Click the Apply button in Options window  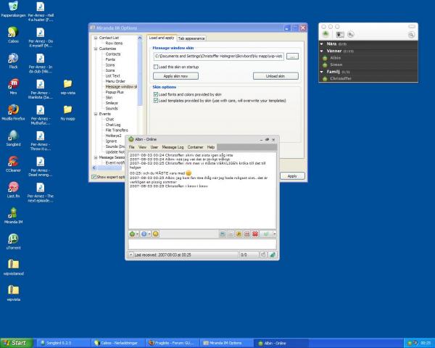292,176
